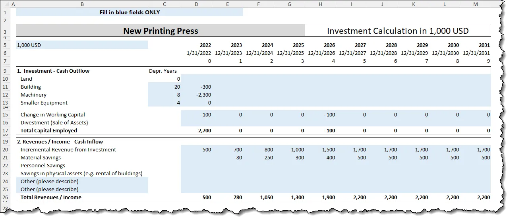
Task: Select 2024 Total Revenues value 1,050
Action: 258,198
